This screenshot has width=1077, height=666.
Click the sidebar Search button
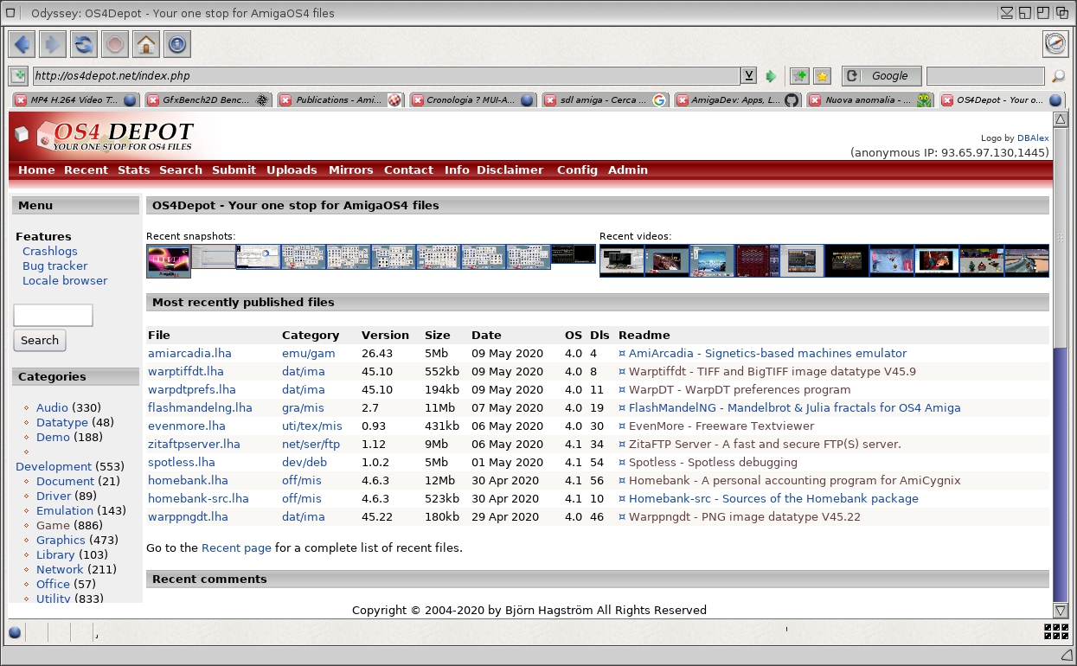(x=40, y=341)
